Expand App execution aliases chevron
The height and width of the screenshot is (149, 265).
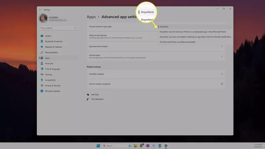point(222,46)
